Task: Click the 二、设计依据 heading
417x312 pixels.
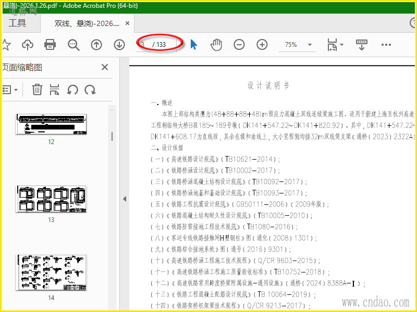Action: (167, 148)
